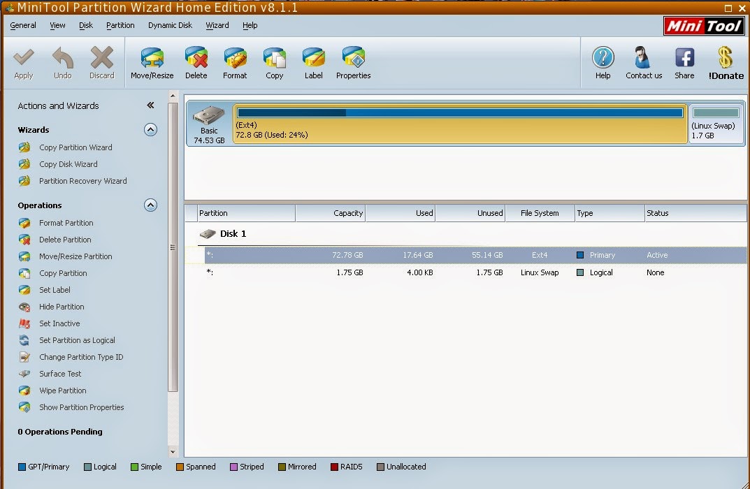Viewport: 750px width, 489px height.
Task: Select the Ext4 partition bar in disk map
Action: point(460,124)
